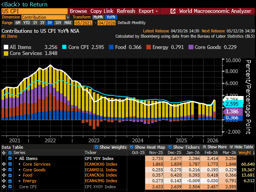Click the diamond icon in the Series header
256x192 pixels.
4,153
